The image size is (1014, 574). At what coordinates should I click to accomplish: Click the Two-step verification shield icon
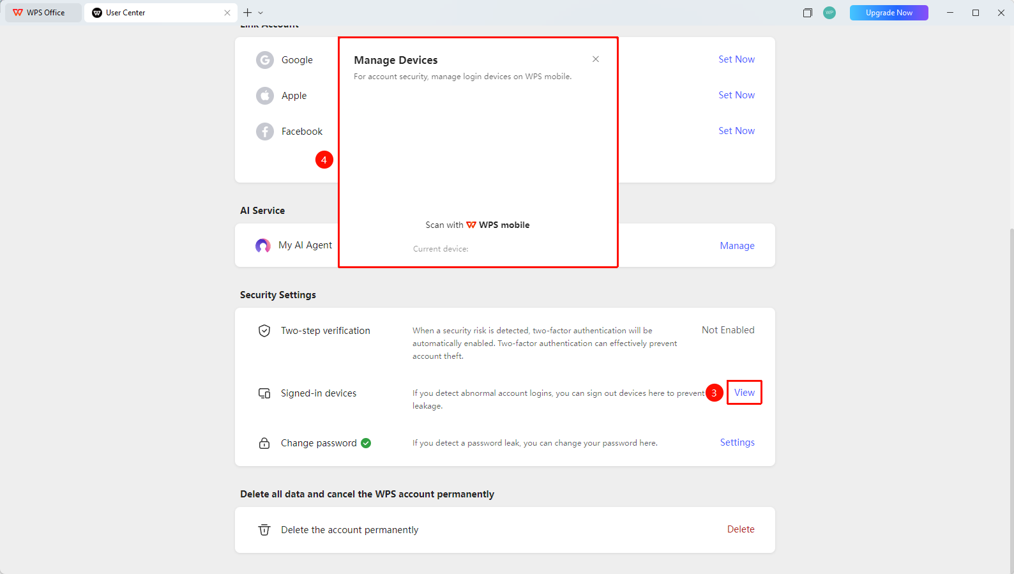[264, 331]
